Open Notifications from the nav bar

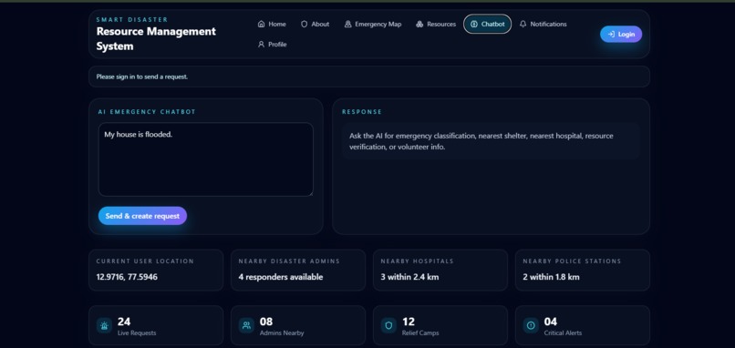(543, 24)
